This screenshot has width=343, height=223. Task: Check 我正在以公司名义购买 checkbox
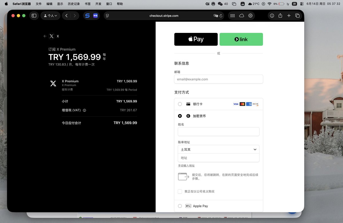(180, 192)
